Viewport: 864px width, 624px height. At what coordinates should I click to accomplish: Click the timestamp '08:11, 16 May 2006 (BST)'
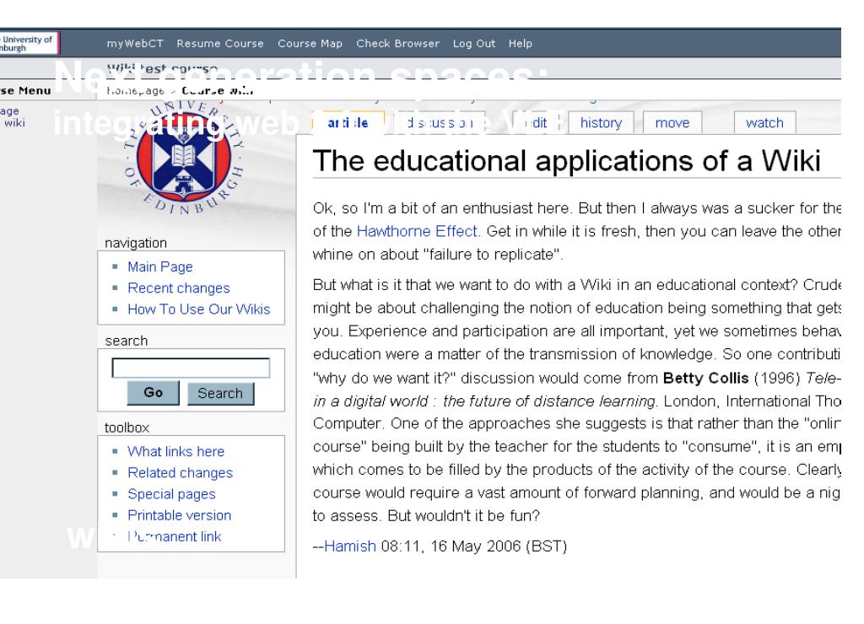pyautogui.click(x=474, y=546)
